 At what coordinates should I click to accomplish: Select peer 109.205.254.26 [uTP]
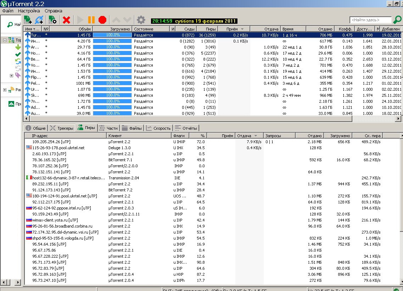click(212, 142)
